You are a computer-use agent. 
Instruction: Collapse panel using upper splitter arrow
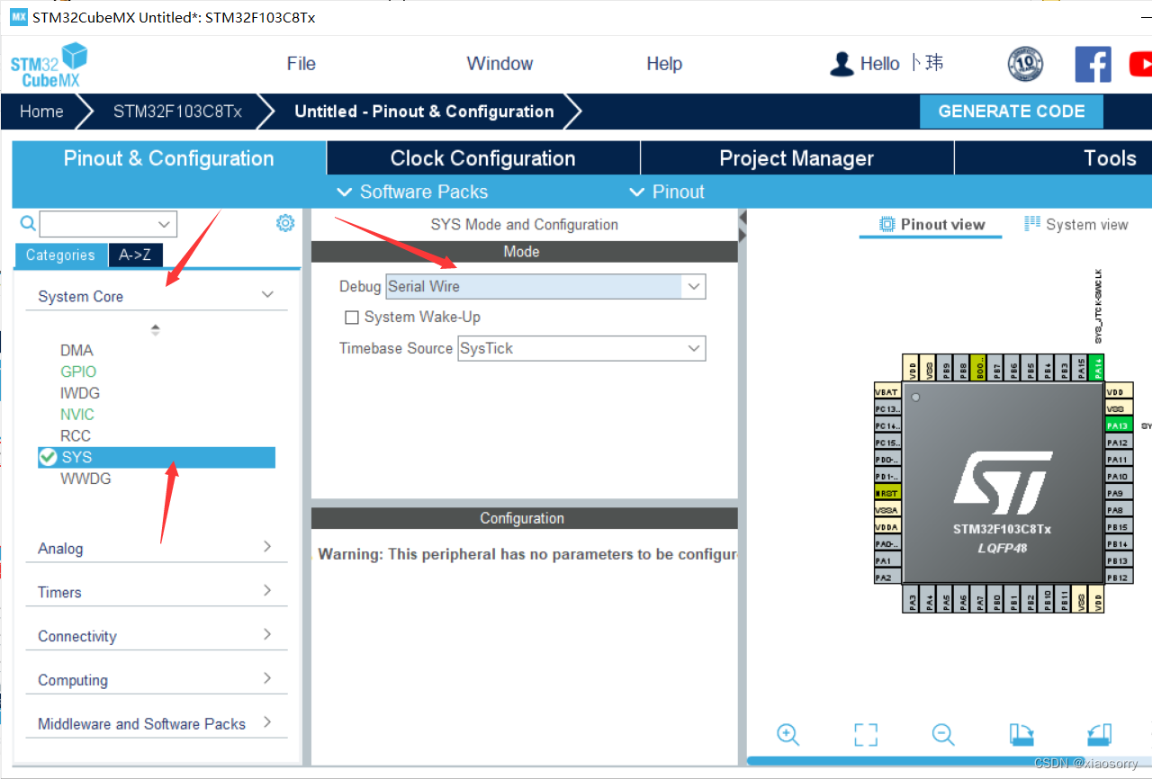pyautogui.click(x=742, y=218)
